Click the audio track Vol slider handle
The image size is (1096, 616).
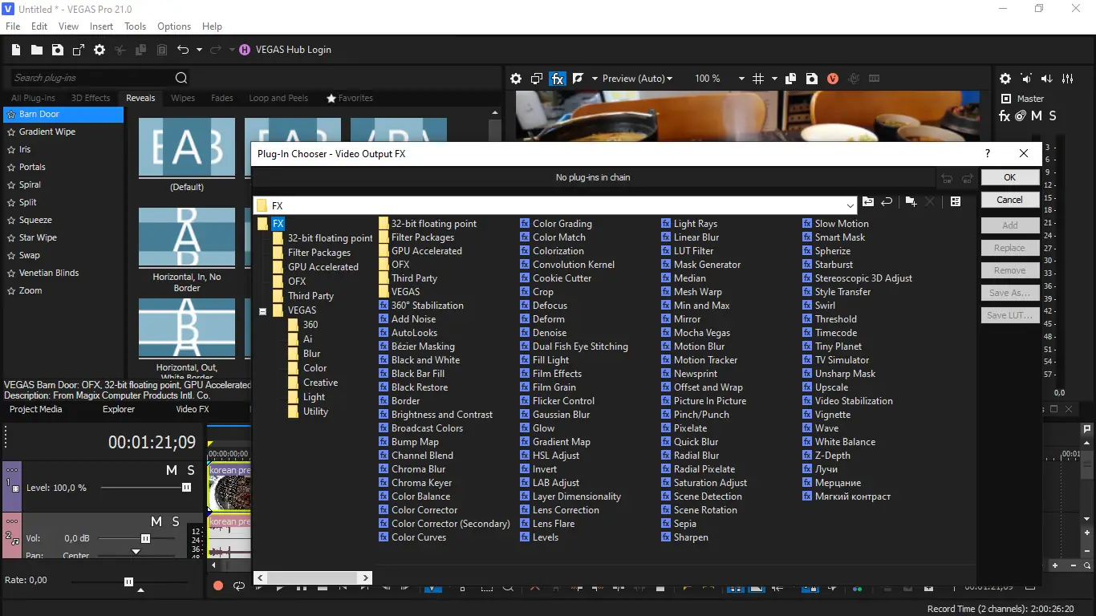click(145, 538)
